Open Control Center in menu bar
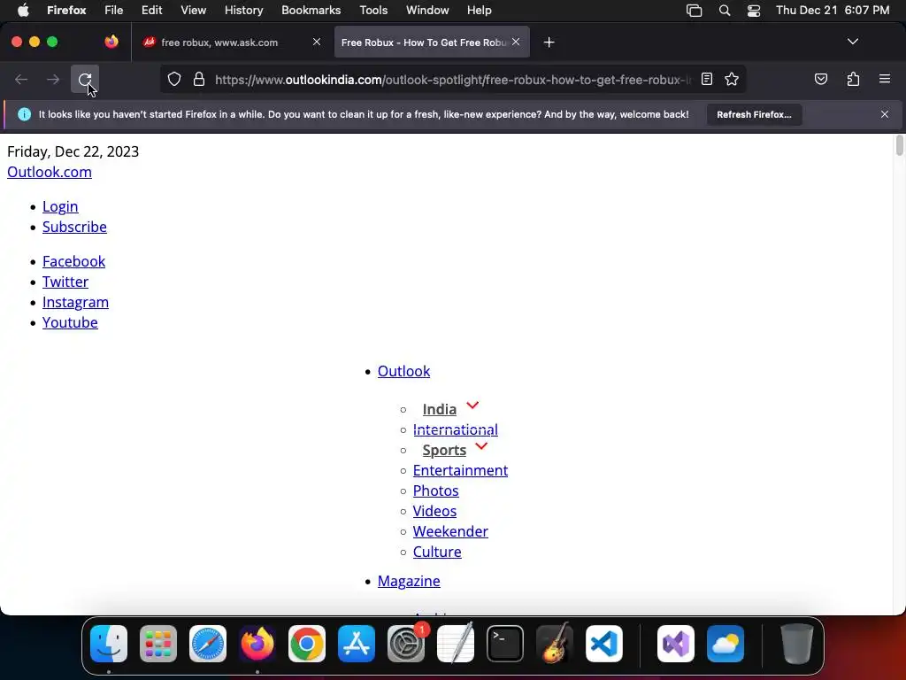This screenshot has height=680, width=906. point(754,11)
